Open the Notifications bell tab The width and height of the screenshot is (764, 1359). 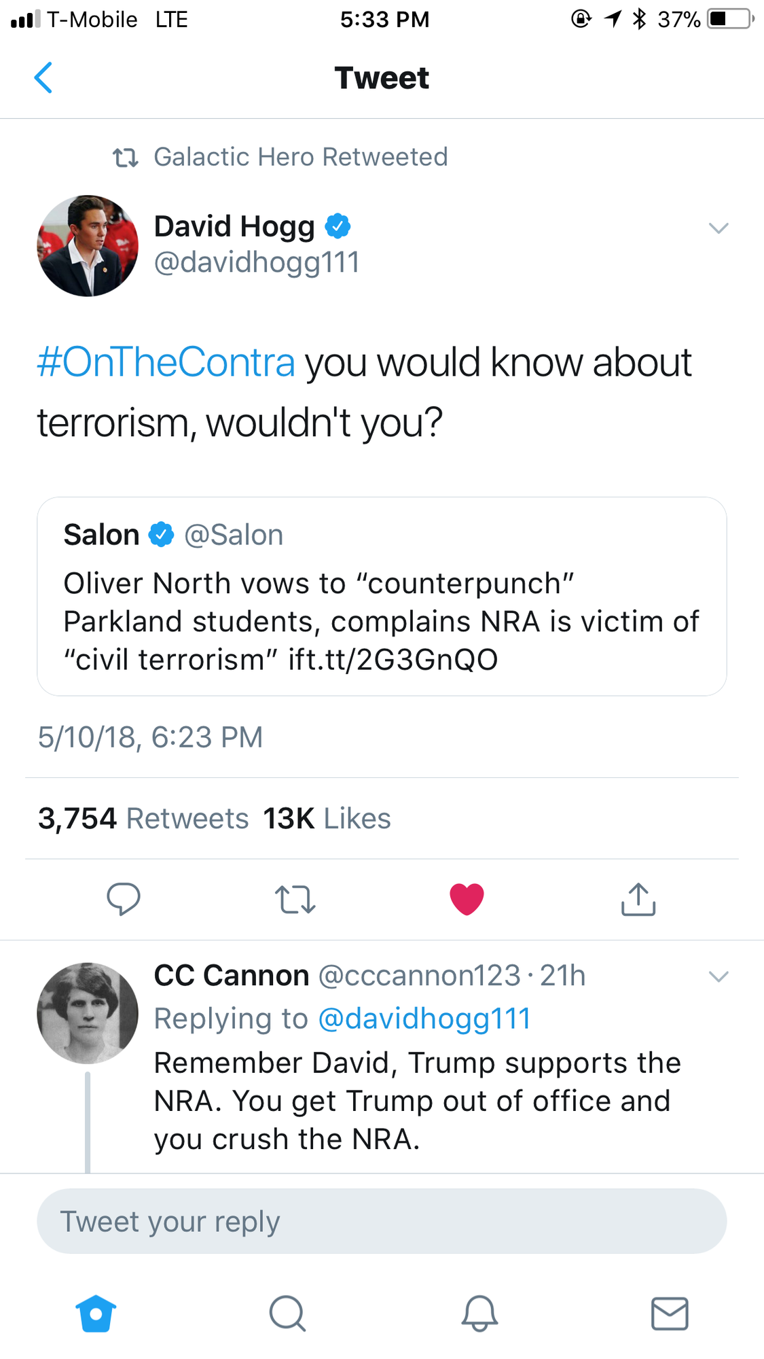479,1313
